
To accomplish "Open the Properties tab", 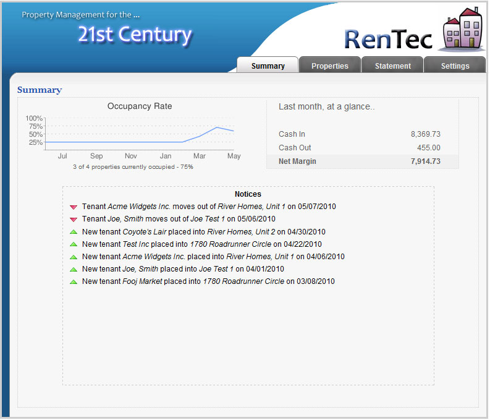I will click(x=329, y=66).
